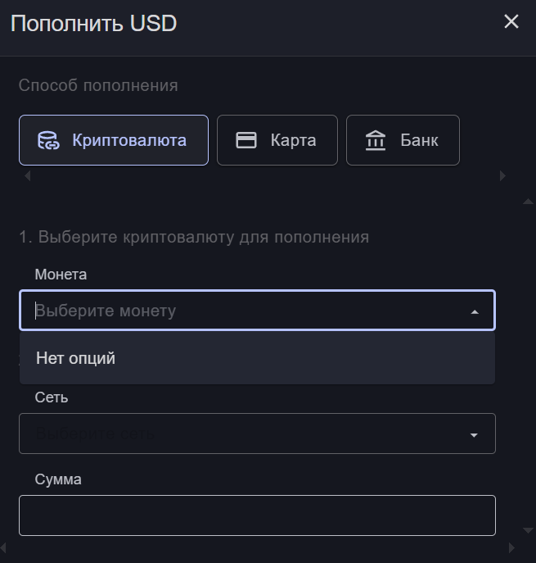536x563 pixels.
Task: Close the Пополнить USD dialog
Action: click(x=511, y=22)
